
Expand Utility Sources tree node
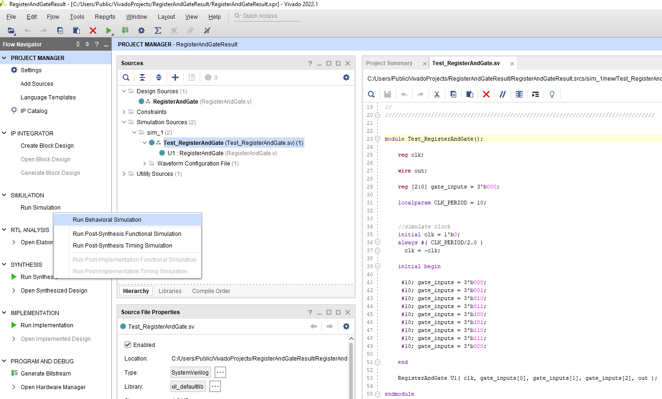point(124,173)
